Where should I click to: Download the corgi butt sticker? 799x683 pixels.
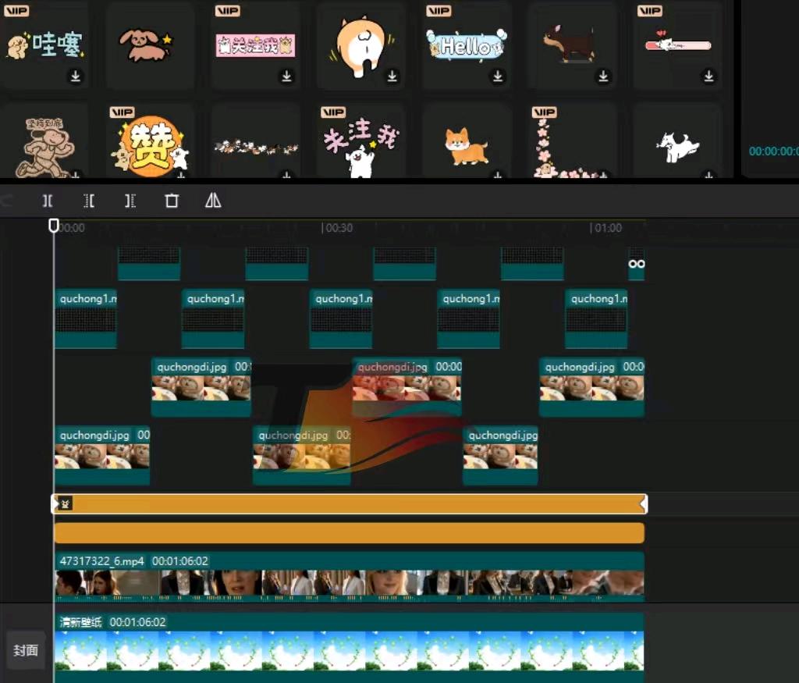[392, 76]
